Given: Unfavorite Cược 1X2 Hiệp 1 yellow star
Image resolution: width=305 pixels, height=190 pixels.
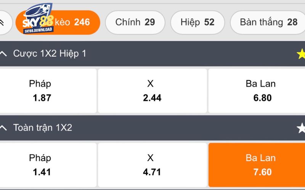Looking at the screenshot, I should coord(301,54).
